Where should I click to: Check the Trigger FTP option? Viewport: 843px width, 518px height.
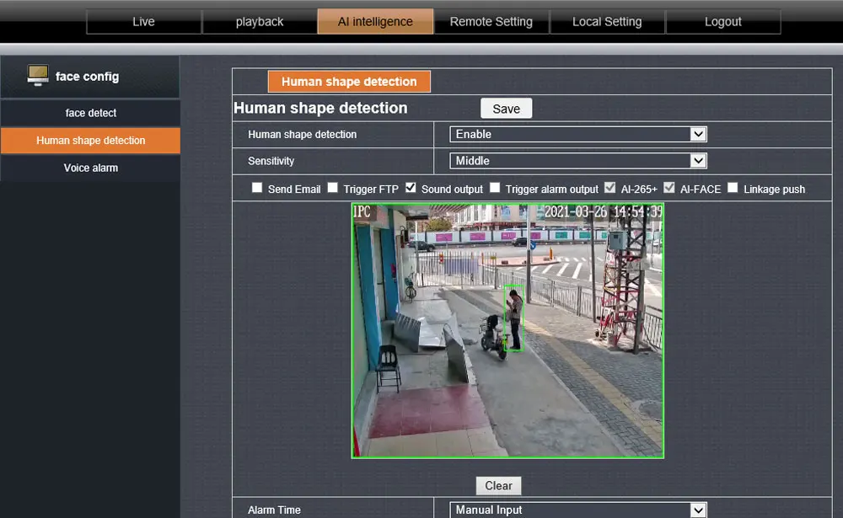point(333,188)
